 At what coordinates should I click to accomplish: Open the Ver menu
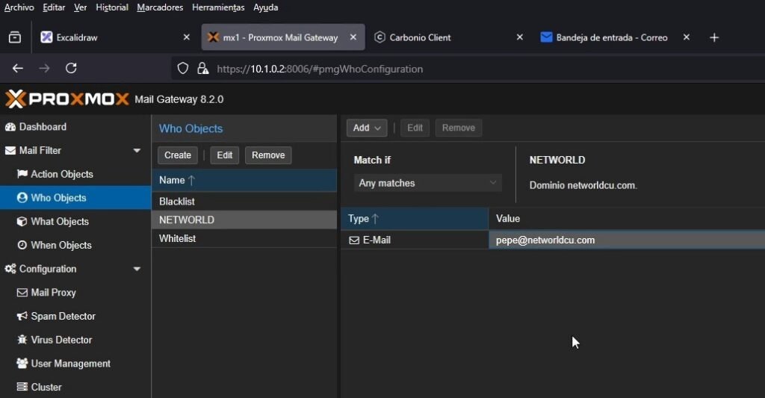pyautogui.click(x=80, y=7)
